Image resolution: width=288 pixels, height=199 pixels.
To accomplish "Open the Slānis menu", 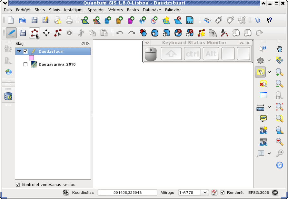I will click(55, 10).
